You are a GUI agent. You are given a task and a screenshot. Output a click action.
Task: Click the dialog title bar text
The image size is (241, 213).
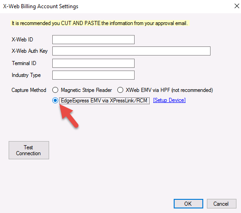[x=41, y=6]
